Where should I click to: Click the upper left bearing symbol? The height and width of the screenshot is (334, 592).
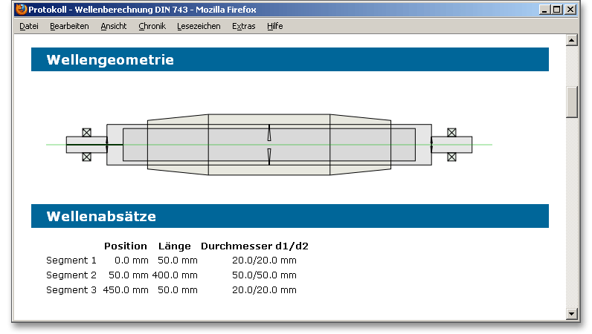click(x=87, y=132)
